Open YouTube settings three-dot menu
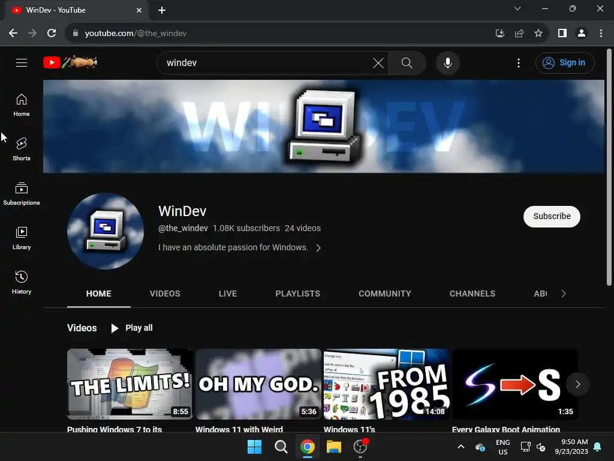Viewport: 614px width, 461px height. pos(519,62)
